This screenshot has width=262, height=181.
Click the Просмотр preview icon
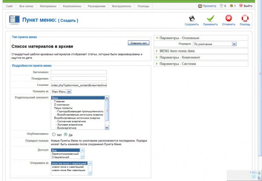click(200, 6)
